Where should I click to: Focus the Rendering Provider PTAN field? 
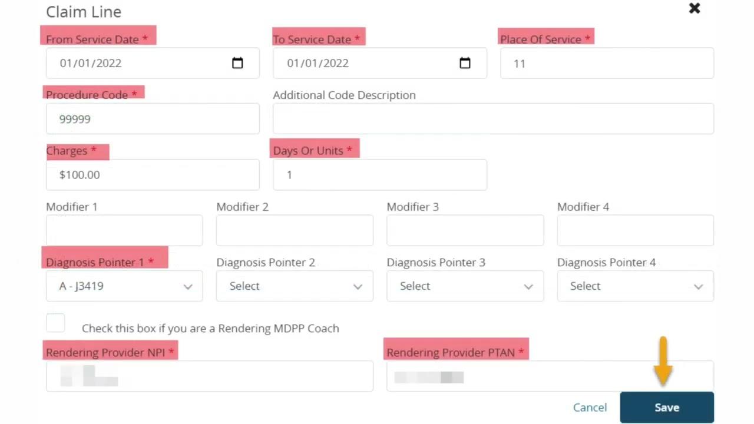(550, 376)
